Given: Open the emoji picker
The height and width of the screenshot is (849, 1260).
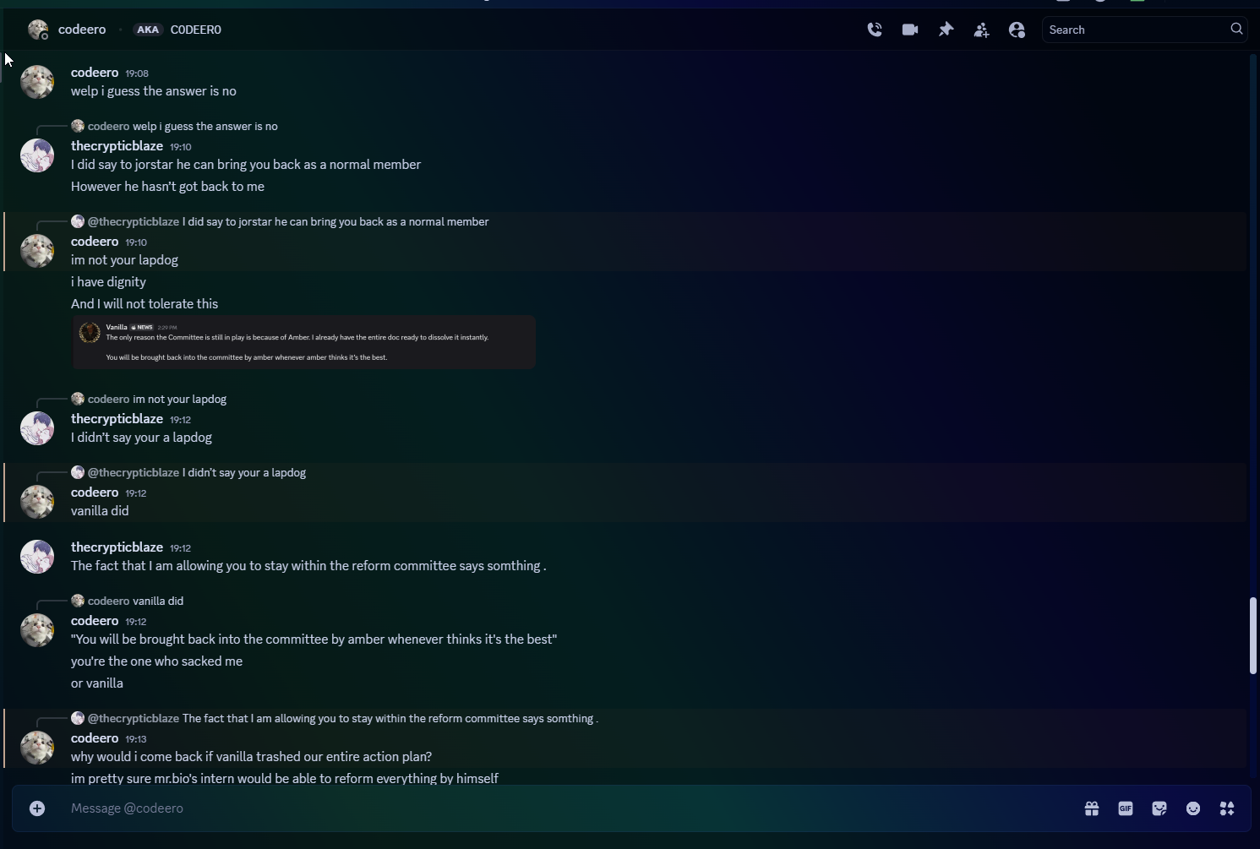Looking at the screenshot, I should pyautogui.click(x=1193, y=808).
